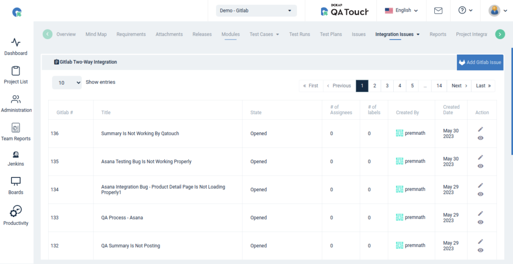This screenshot has height=264, width=513.
Task: Open Boards from the sidebar
Action: coord(16,182)
